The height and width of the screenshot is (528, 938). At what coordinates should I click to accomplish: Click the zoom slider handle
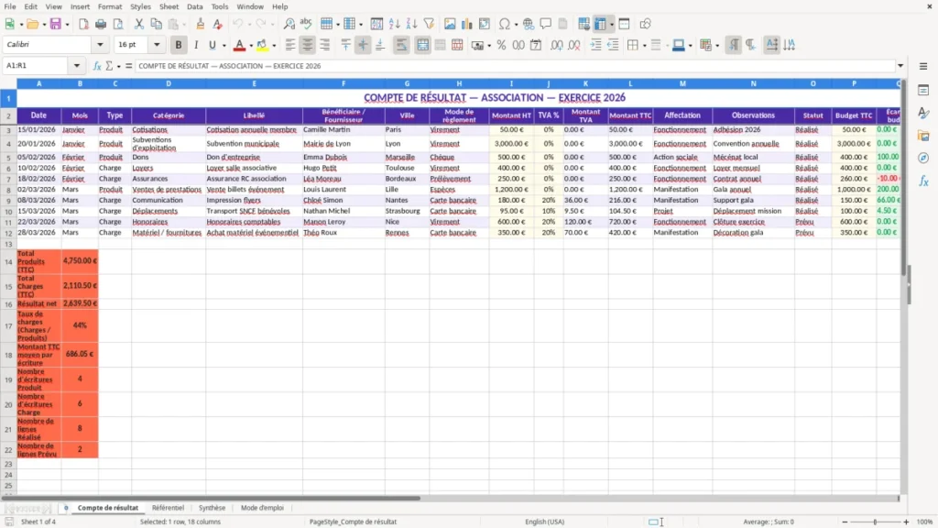click(x=875, y=522)
